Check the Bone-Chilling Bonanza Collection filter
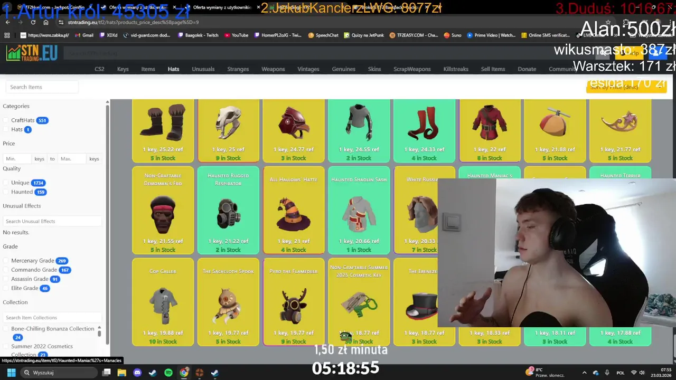676x380 pixels. tap(6, 329)
